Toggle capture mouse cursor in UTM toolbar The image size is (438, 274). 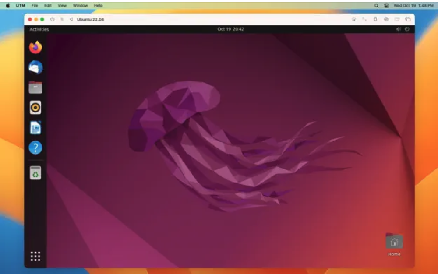(x=354, y=19)
